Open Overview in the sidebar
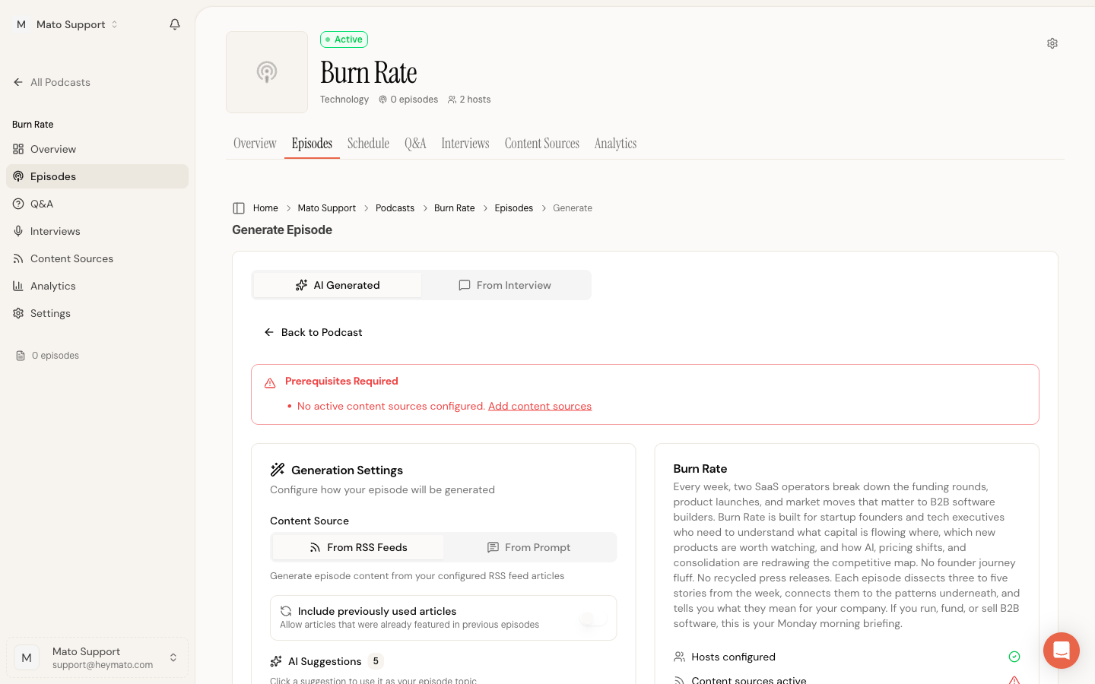Viewport: 1095px width, 684px height. 97,149
